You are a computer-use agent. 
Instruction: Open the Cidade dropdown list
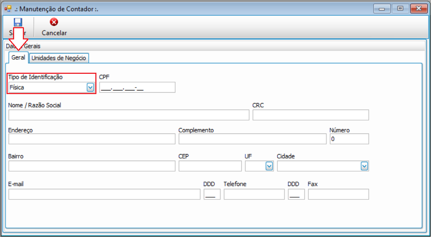tap(364, 166)
